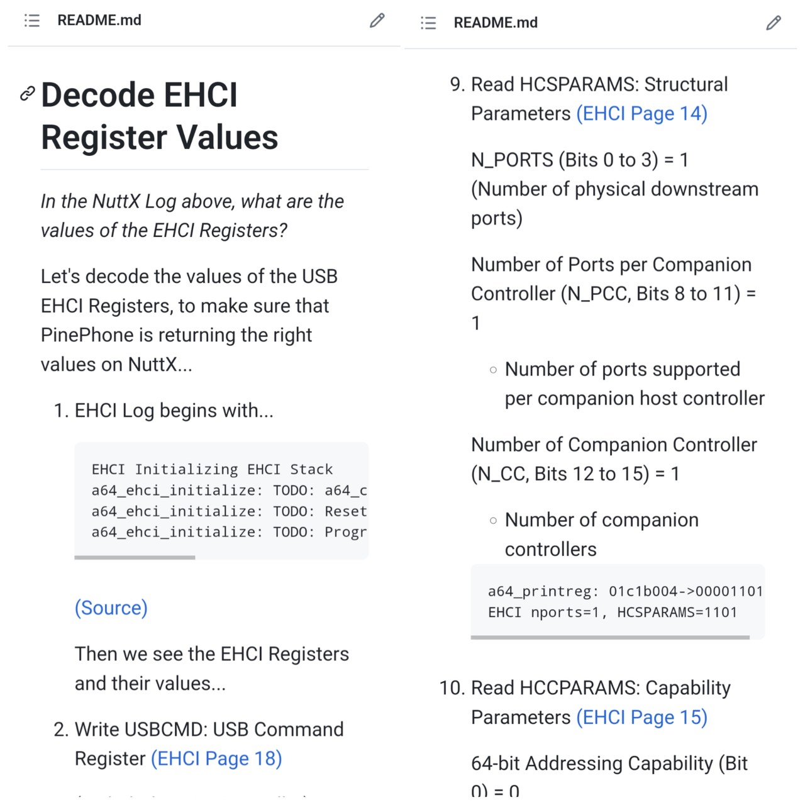
Task: Click inside the HCSPARAMS=1101 code block
Action: 616,602
